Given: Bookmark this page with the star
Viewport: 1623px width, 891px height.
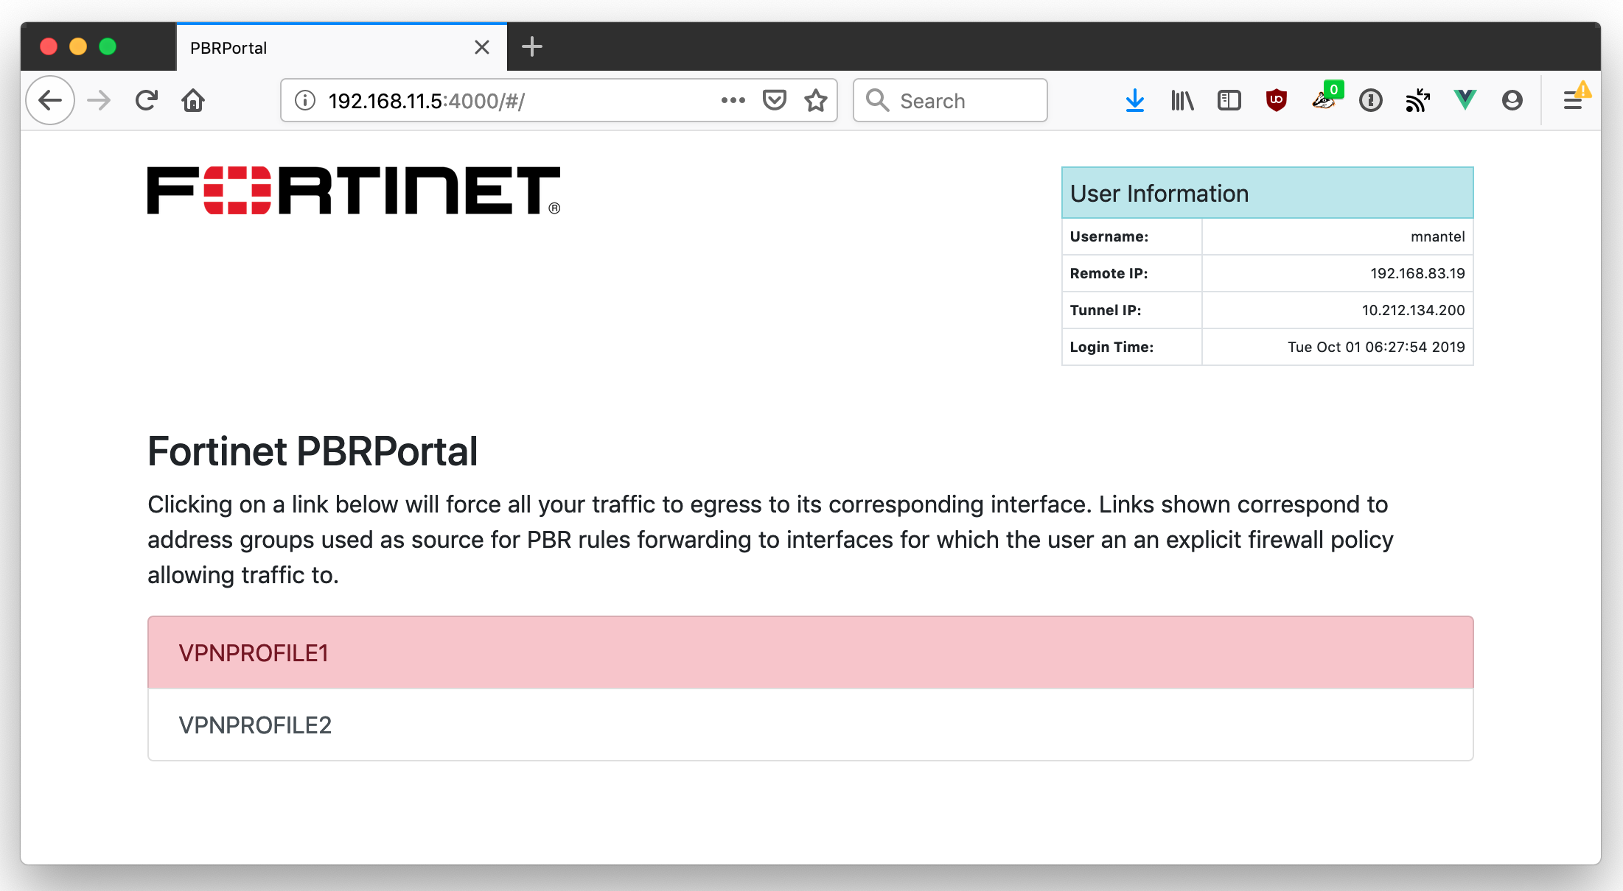Looking at the screenshot, I should 815,100.
